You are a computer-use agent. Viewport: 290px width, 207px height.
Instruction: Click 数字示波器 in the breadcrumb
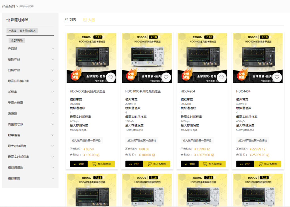pos(26,6)
